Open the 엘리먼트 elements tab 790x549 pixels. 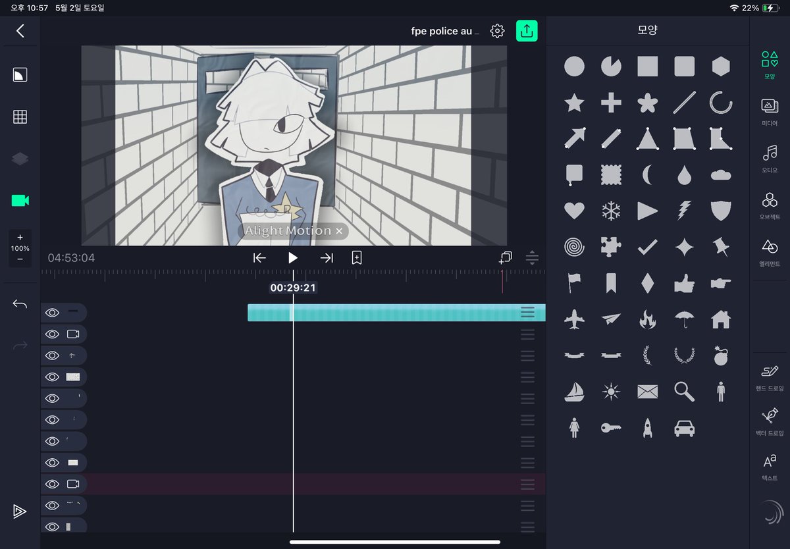coord(770,252)
